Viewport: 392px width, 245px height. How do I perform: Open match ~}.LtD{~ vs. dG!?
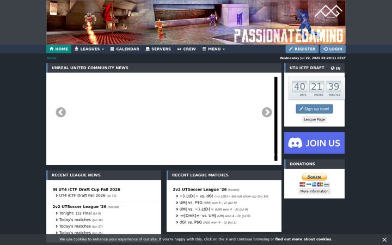196,196
